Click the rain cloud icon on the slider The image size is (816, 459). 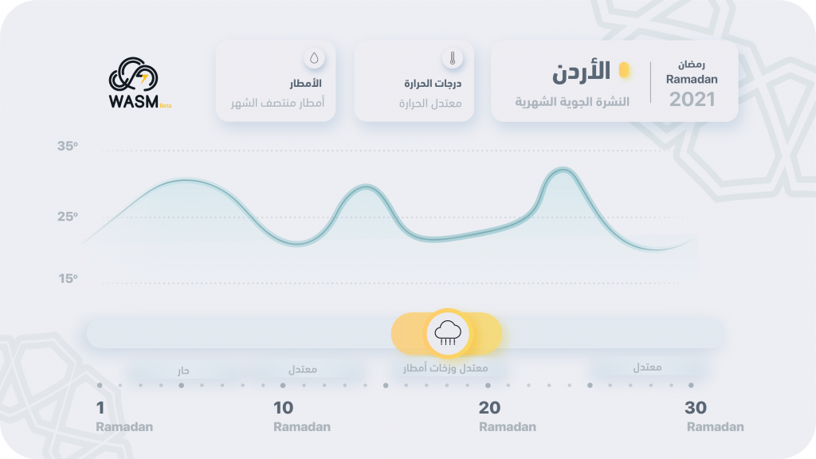pyautogui.click(x=448, y=334)
